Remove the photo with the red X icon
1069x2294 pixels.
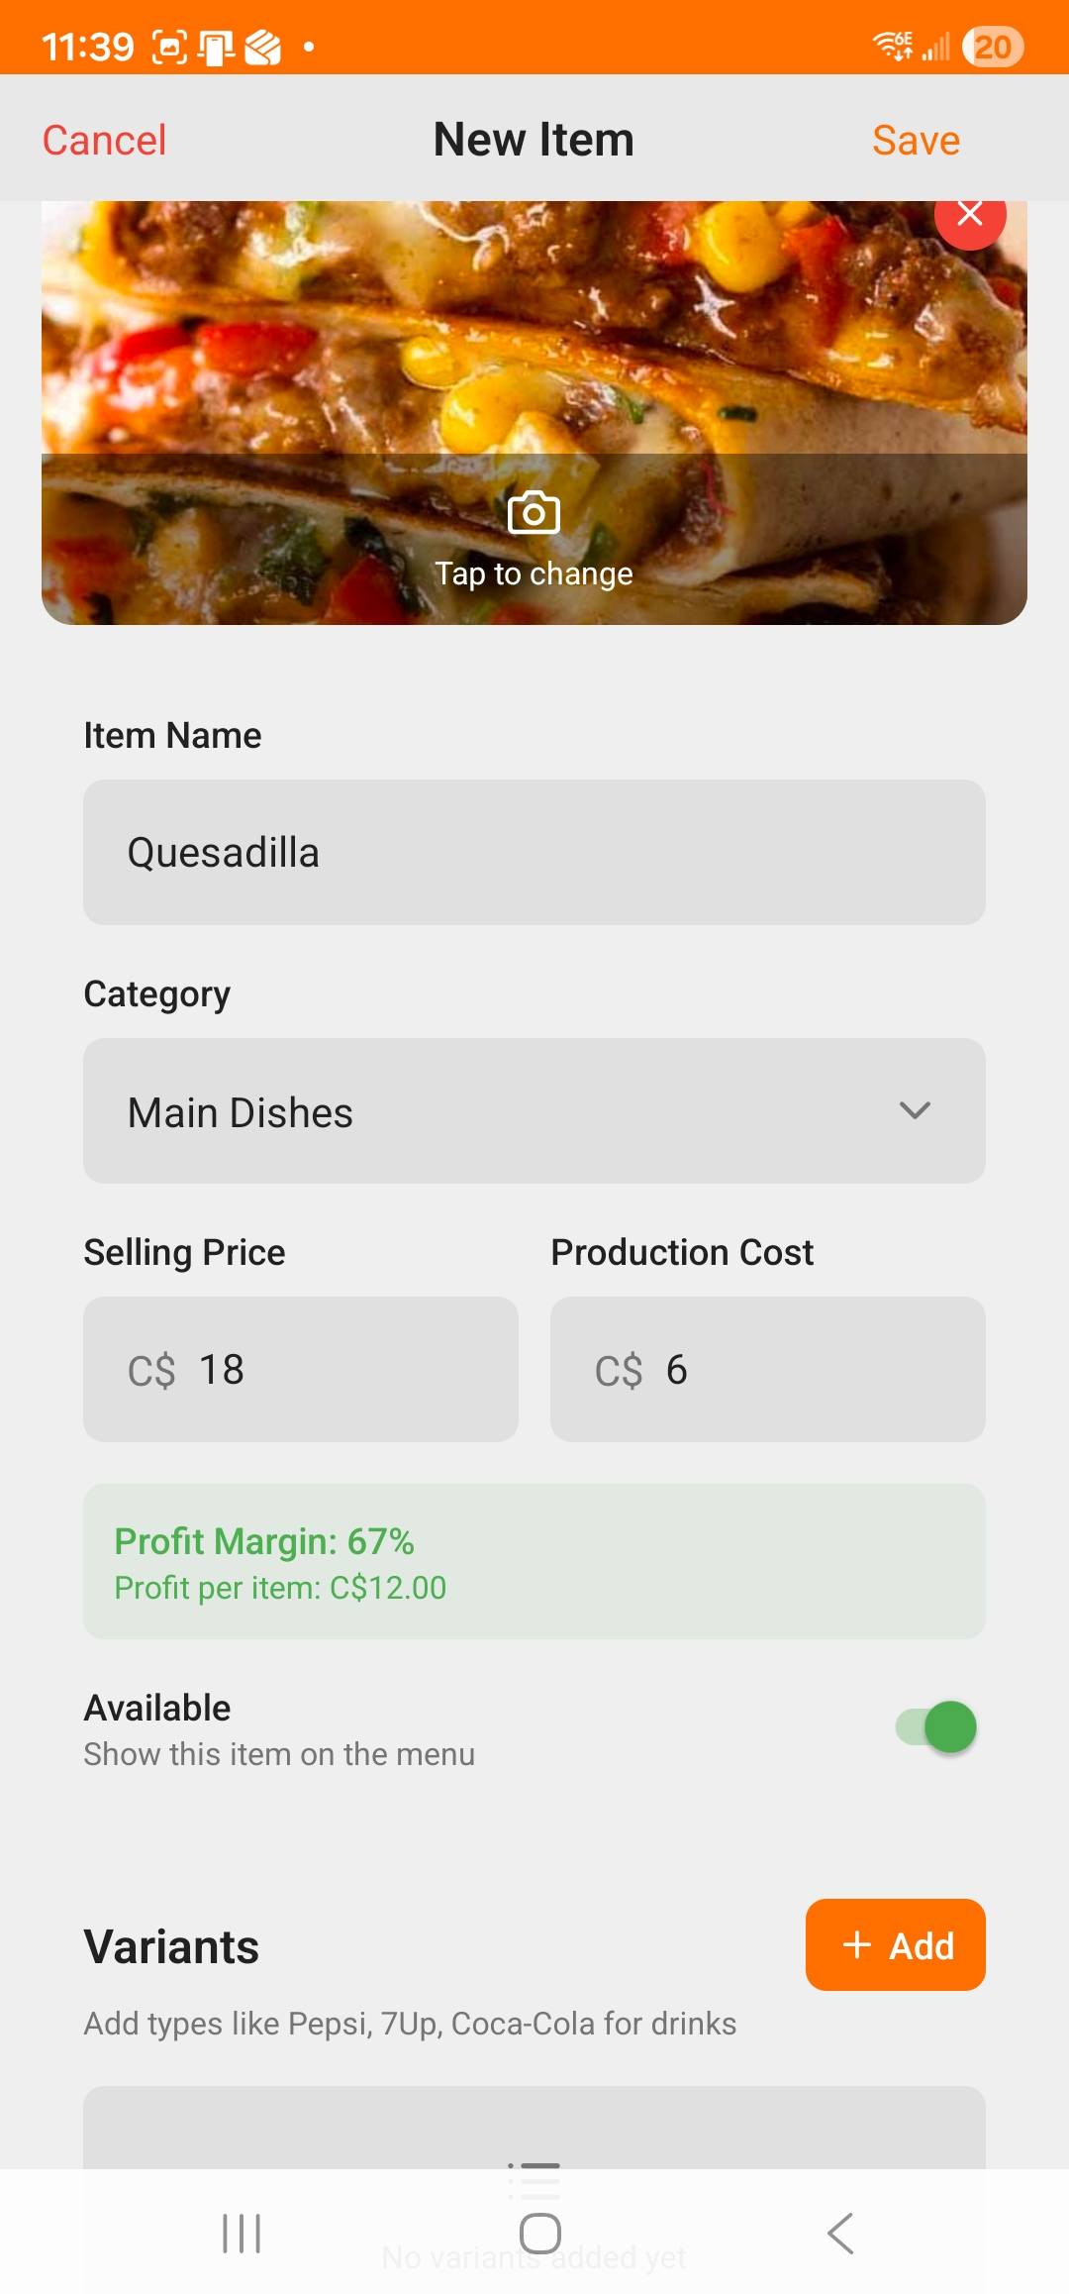(970, 215)
